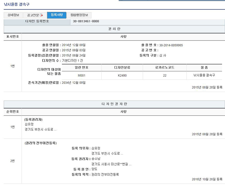Click the 낚시줄용 결속구 page title
Image resolution: width=225 pixels, height=189 pixels.
[17, 5]
